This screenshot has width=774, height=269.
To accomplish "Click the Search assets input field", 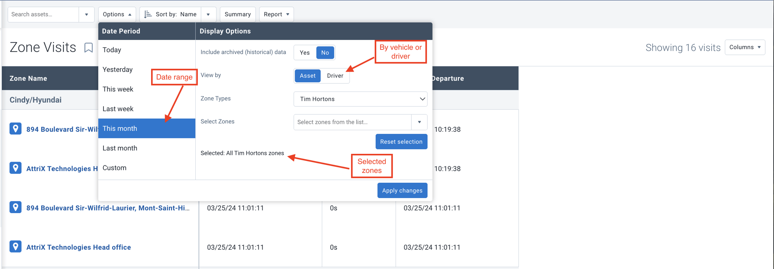I will pyautogui.click(x=43, y=15).
